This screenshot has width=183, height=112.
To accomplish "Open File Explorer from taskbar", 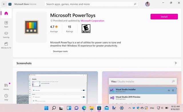I will 91,108.
